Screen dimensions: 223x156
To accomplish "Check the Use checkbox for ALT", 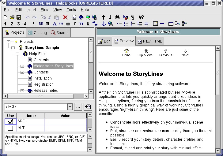I will click(x=10, y=128).
